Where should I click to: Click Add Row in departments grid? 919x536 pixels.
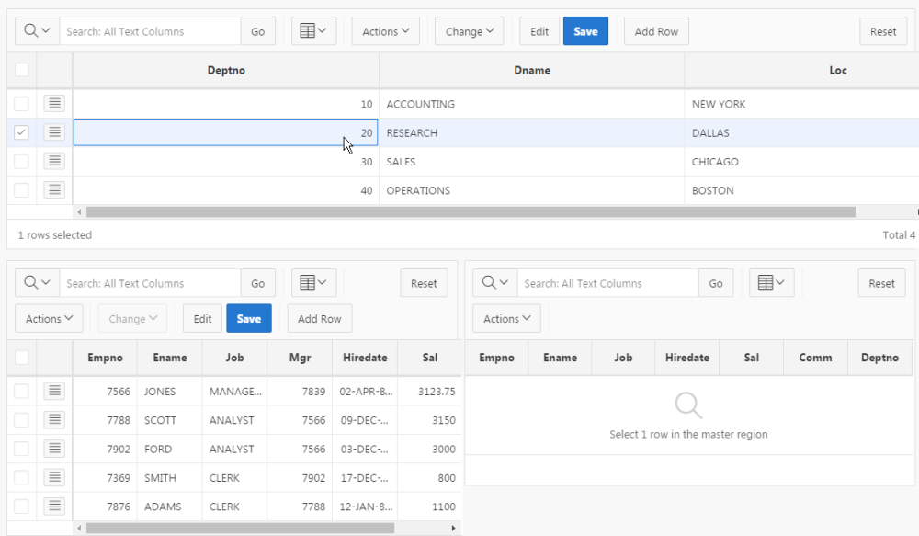tap(656, 31)
